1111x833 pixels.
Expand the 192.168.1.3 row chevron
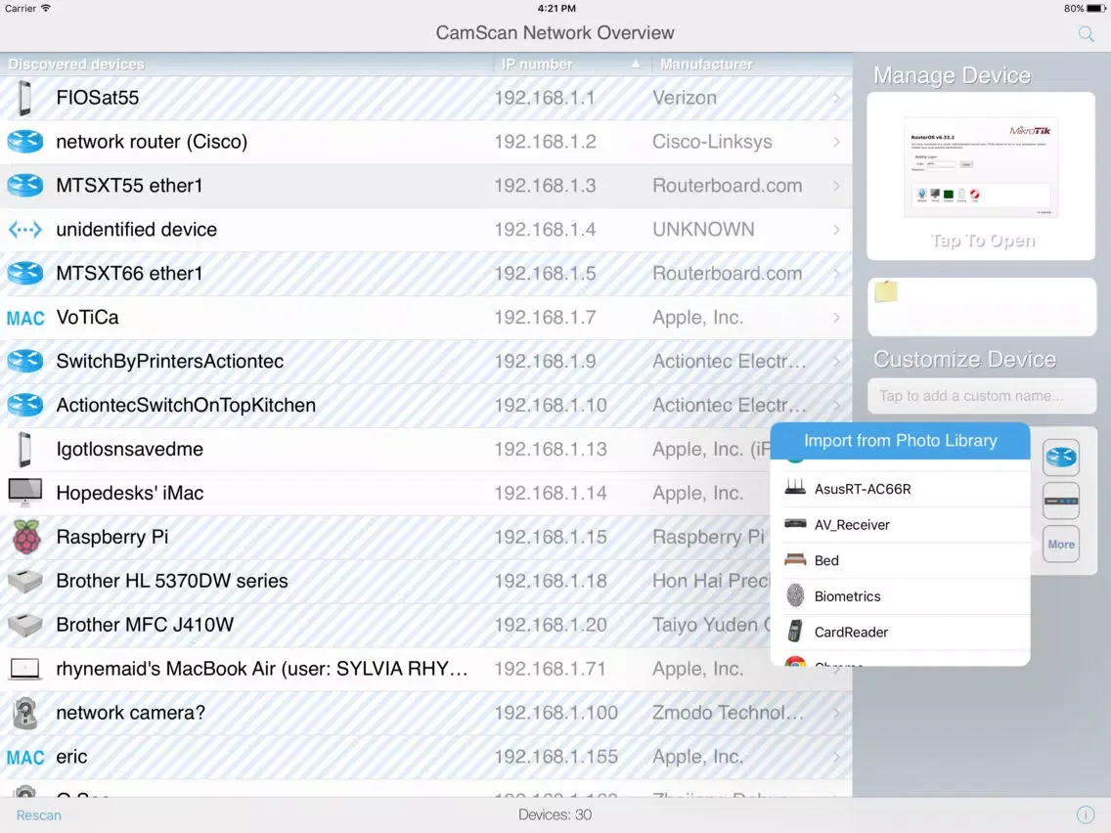(837, 186)
